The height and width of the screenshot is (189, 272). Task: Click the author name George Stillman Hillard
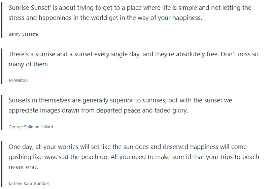[31, 127]
